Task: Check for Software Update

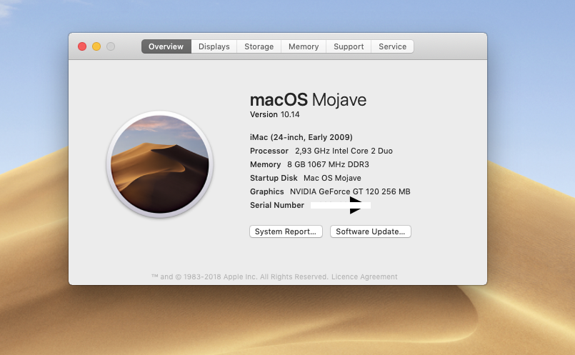Action: (371, 231)
